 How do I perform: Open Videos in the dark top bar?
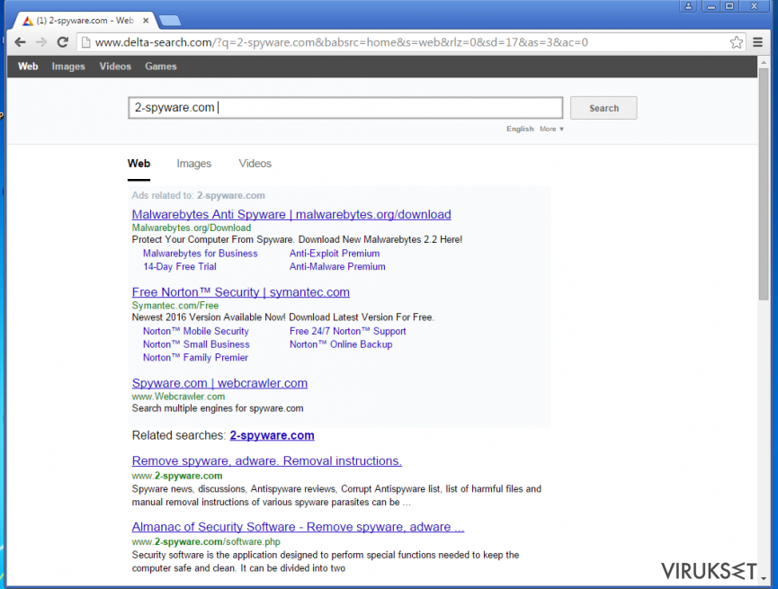[x=115, y=67]
